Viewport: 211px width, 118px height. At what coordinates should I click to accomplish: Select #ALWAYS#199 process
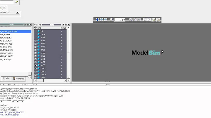[x=6, y=56]
